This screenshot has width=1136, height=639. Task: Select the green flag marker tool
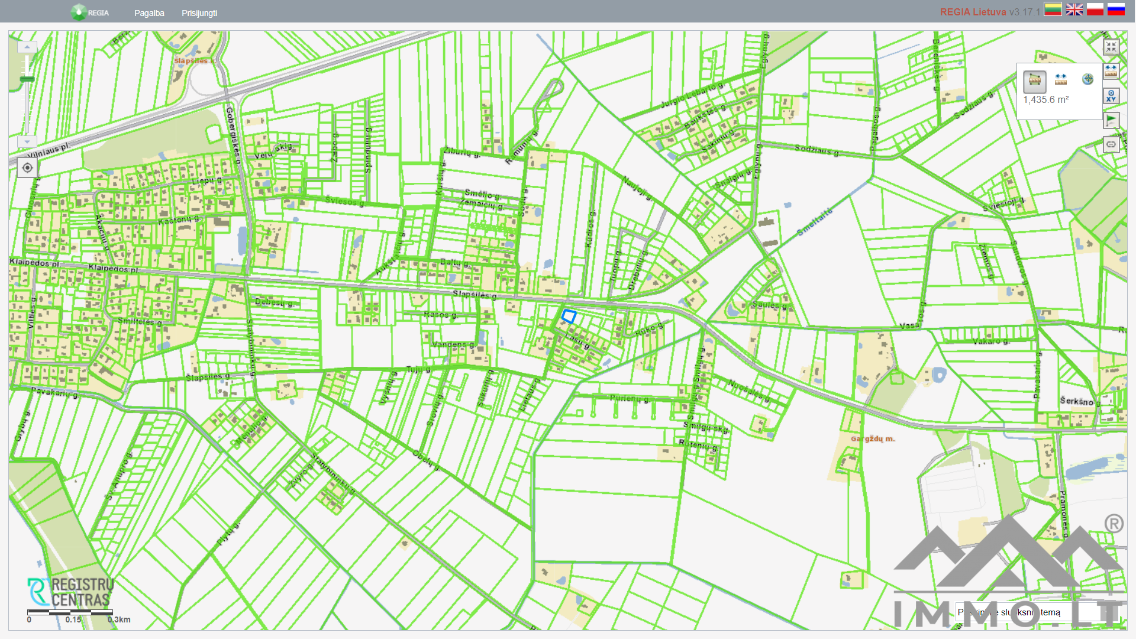[x=1111, y=120]
